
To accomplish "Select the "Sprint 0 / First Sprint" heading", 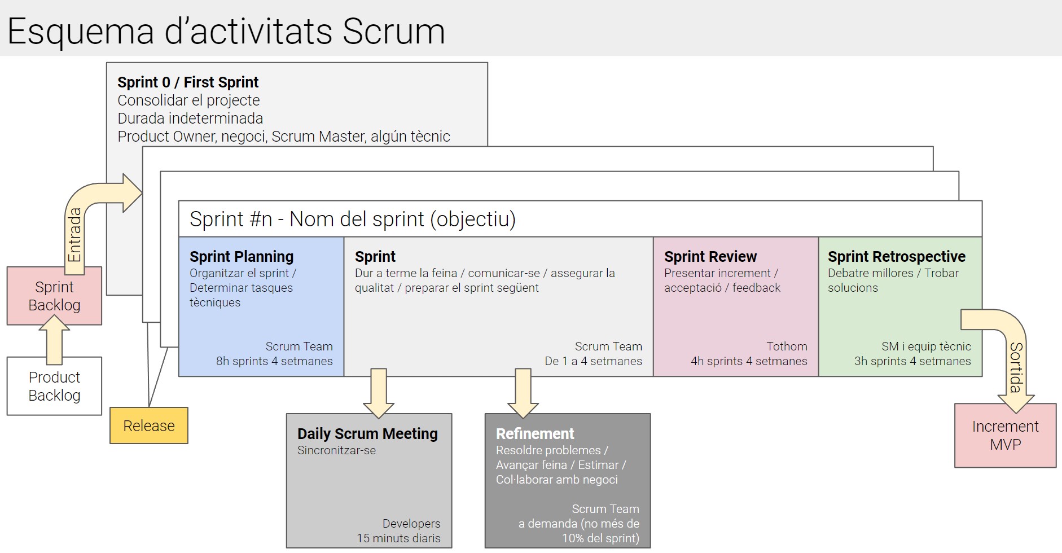I will (188, 82).
